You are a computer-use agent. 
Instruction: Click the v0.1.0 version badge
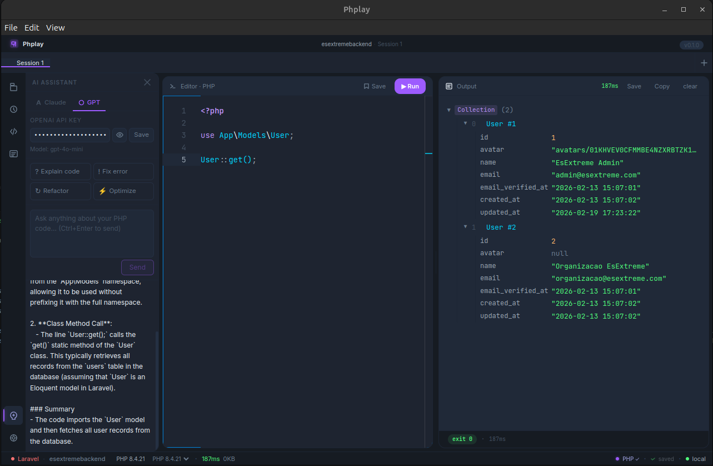pyautogui.click(x=691, y=45)
